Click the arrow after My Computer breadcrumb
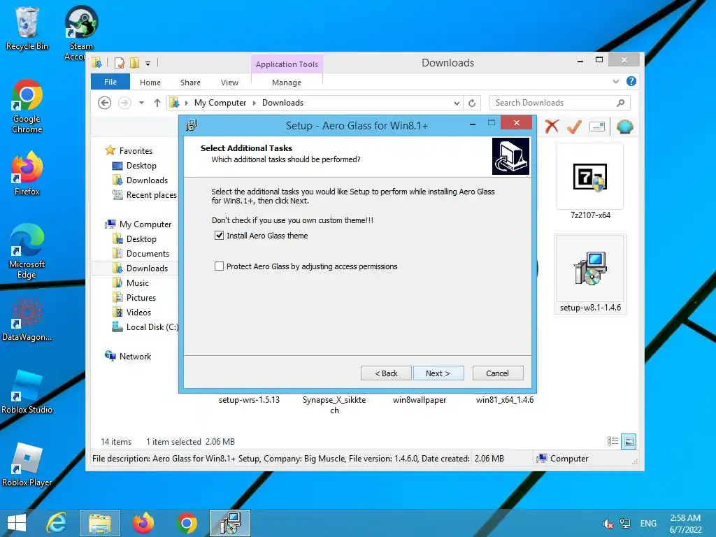Image resolution: width=716 pixels, height=537 pixels. [255, 103]
